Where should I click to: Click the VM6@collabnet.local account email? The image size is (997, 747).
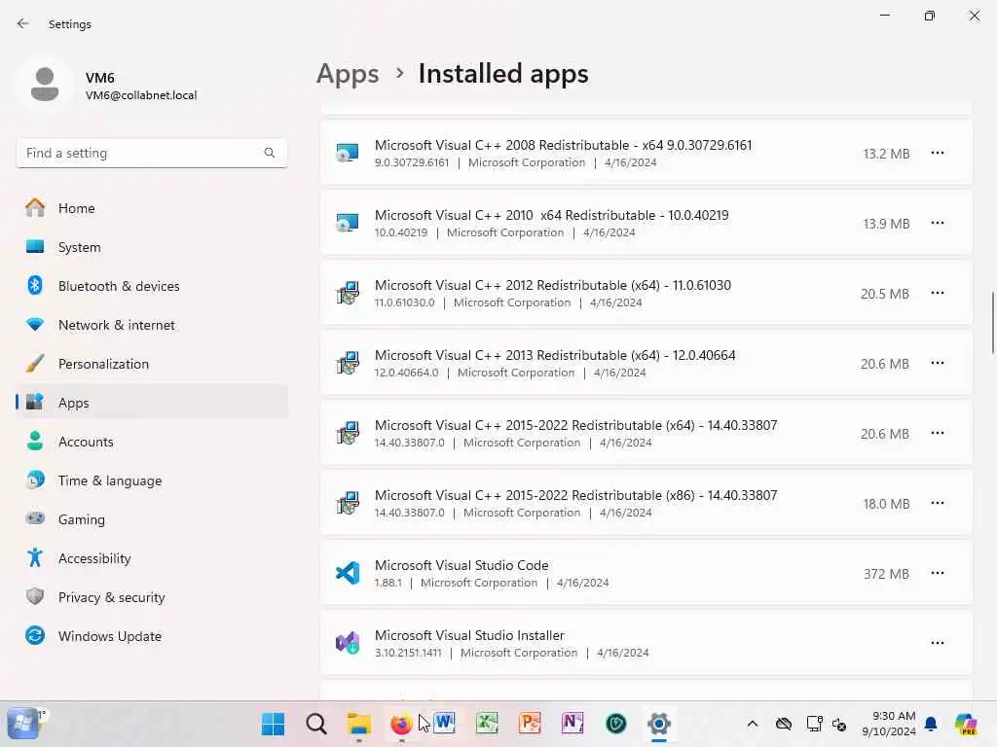[141, 95]
